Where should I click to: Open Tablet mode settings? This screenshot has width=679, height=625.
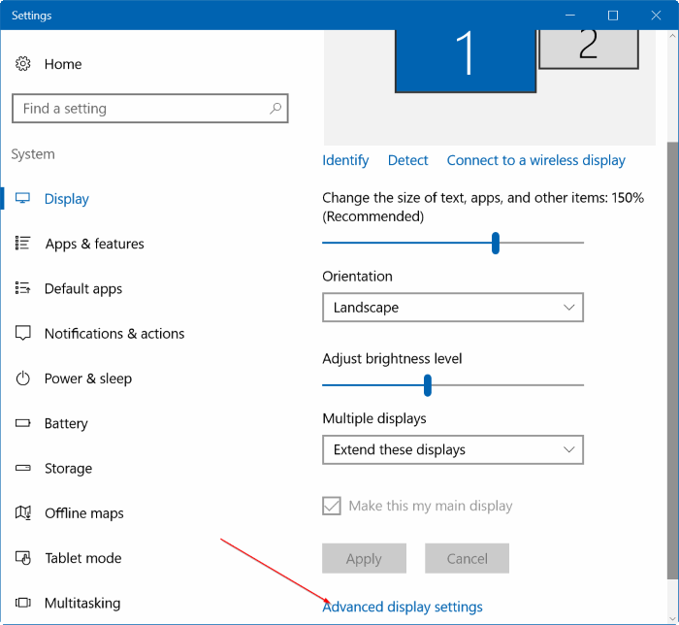(x=83, y=558)
